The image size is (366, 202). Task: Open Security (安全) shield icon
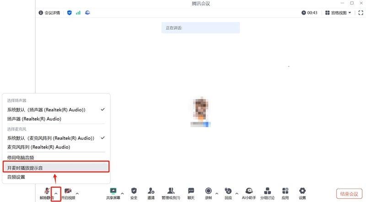(x=134, y=193)
